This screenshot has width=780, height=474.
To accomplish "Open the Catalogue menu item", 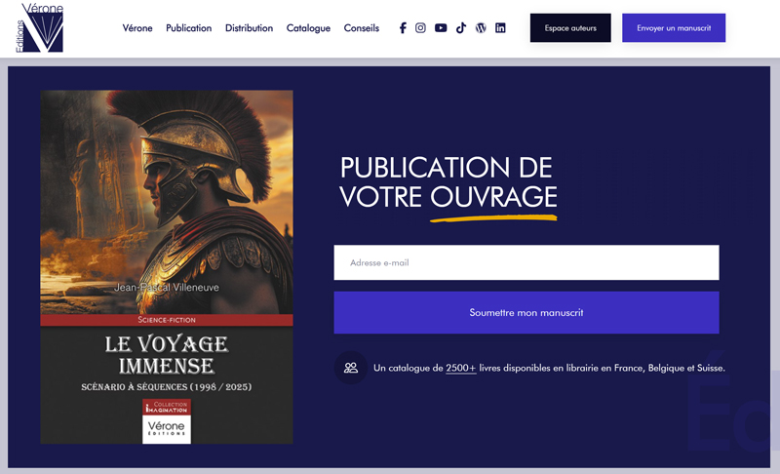I will [x=308, y=28].
